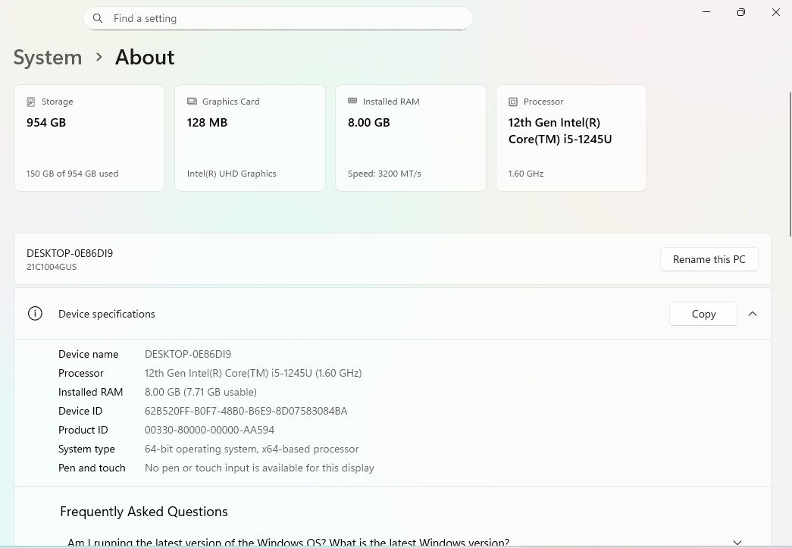The width and height of the screenshot is (792, 548).
Task: Minimize the Settings window
Action: 706,12
